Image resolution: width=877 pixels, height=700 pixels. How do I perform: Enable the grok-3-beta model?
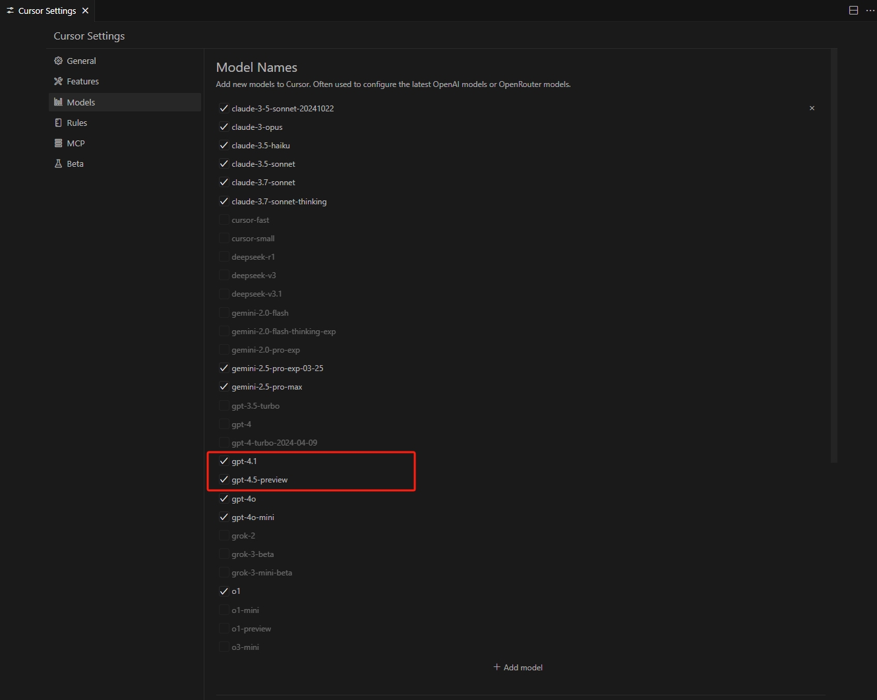click(x=224, y=554)
